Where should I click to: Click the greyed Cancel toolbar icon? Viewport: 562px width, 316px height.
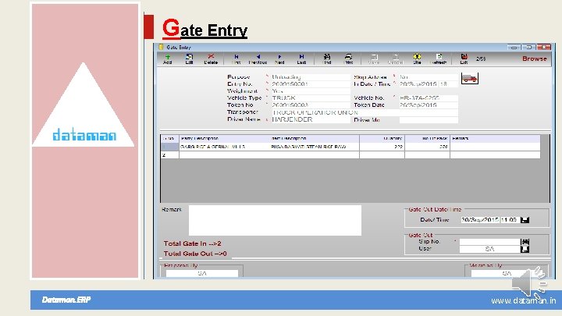point(395,59)
